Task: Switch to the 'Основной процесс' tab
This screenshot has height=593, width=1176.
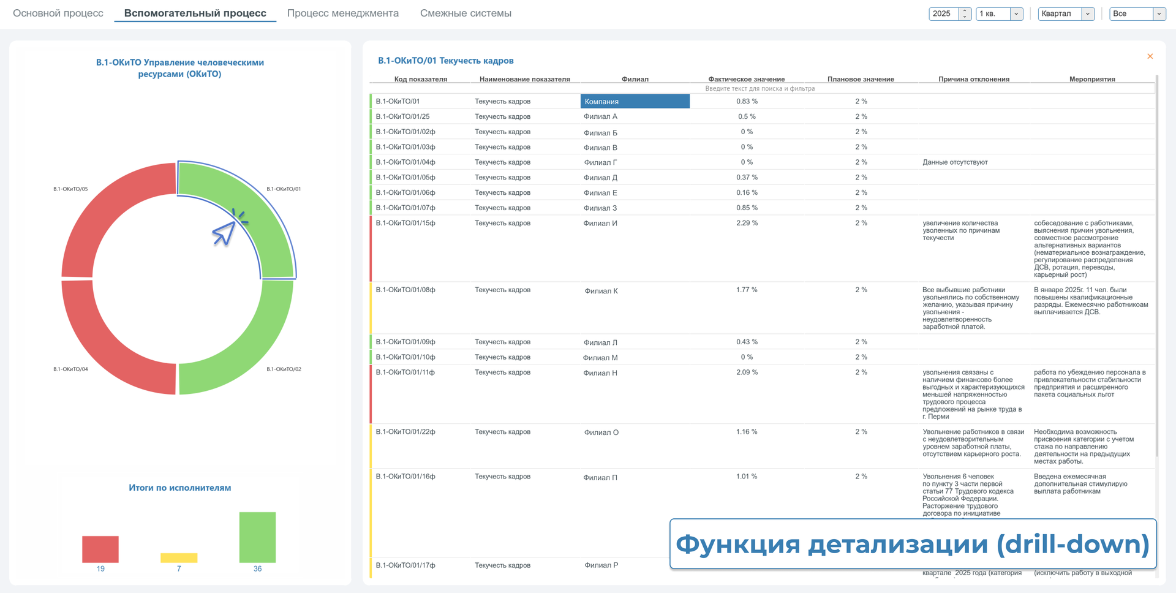Action: [x=58, y=13]
